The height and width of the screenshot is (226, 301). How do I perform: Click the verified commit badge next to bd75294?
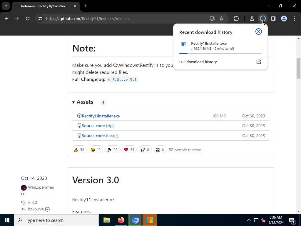(47, 209)
